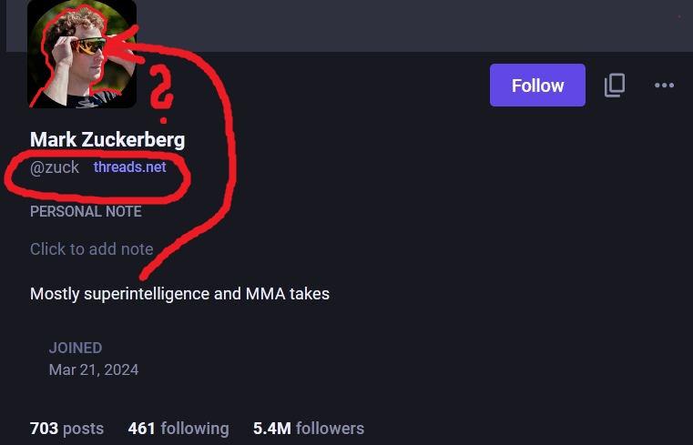Open the profile avatar photo
This screenshot has width=693, height=445.
tap(82, 55)
